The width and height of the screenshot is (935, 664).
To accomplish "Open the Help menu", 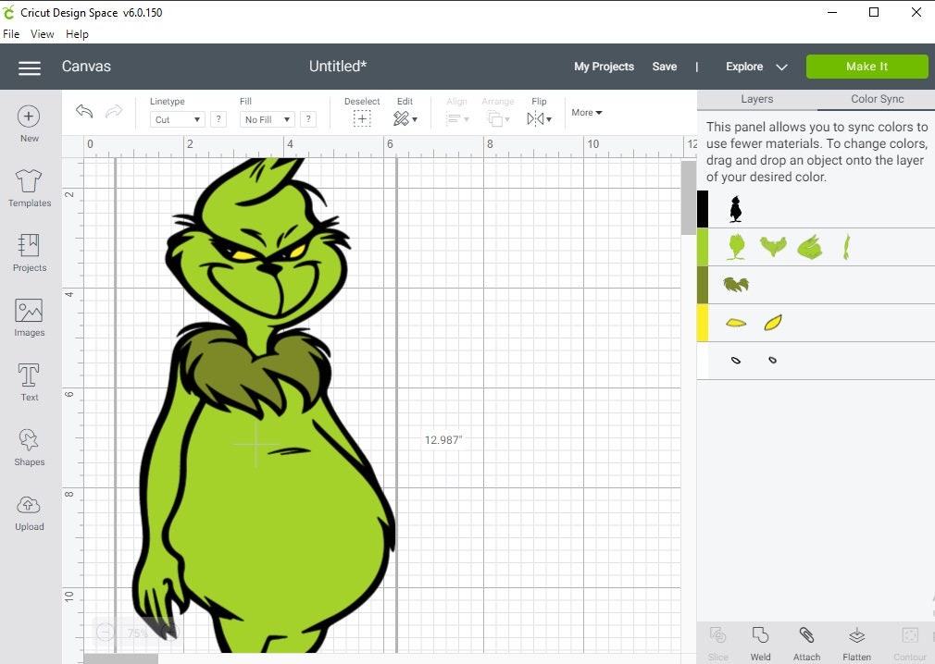I will (77, 34).
